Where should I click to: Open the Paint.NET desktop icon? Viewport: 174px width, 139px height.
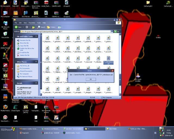pos(15,4)
